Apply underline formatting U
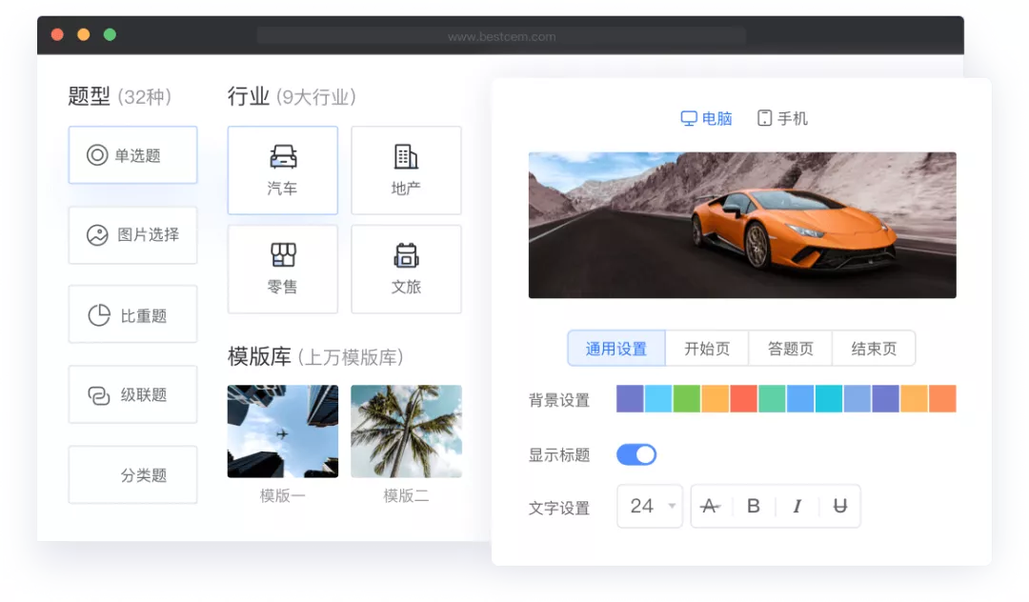1029x602 pixels. click(x=839, y=507)
